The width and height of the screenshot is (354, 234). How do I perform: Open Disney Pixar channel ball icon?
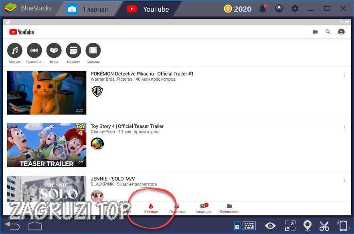point(97,144)
